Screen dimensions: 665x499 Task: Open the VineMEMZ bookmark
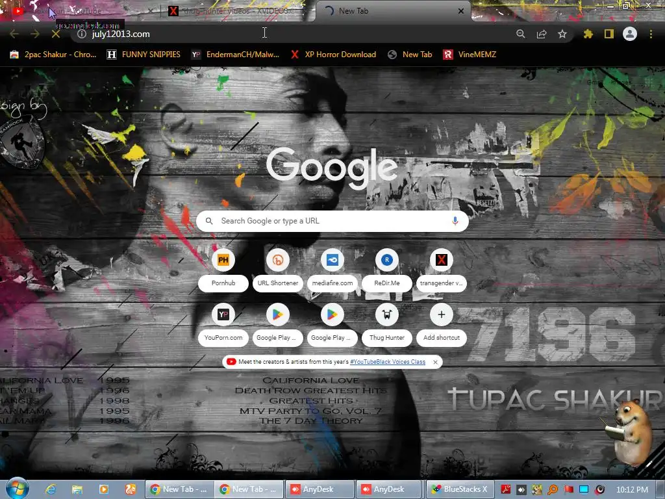point(470,55)
